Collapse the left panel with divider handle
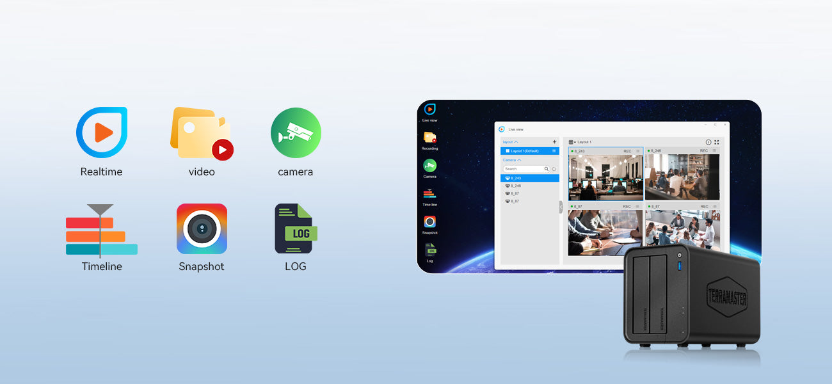832x384 pixels. [x=561, y=207]
